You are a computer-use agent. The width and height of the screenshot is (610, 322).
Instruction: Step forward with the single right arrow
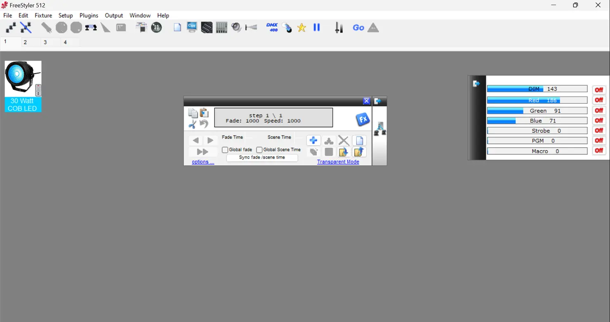point(210,140)
